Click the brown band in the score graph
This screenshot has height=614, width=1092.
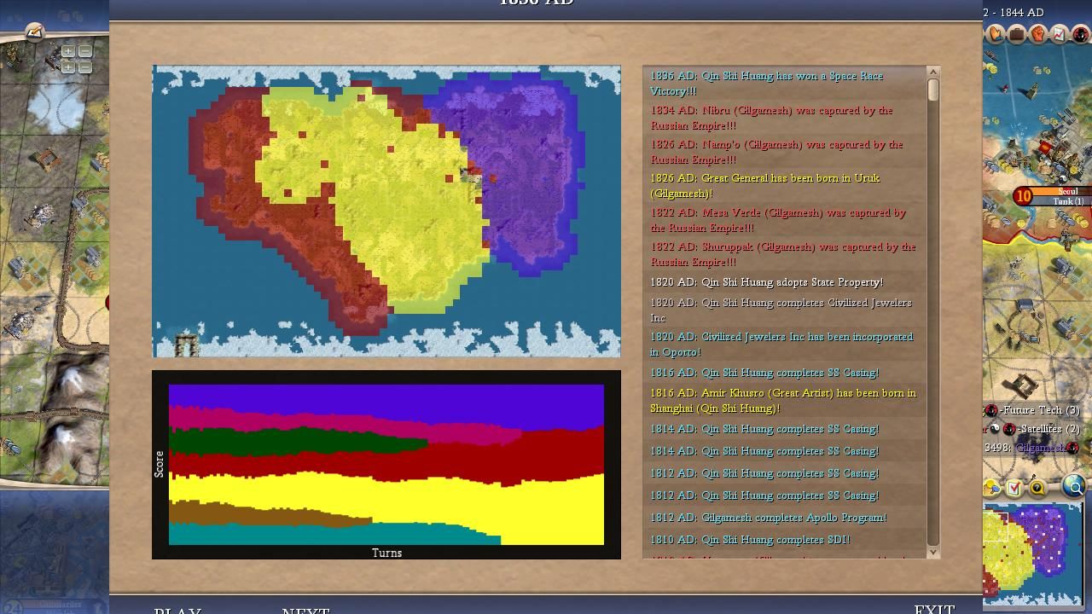click(x=269, y=513)
